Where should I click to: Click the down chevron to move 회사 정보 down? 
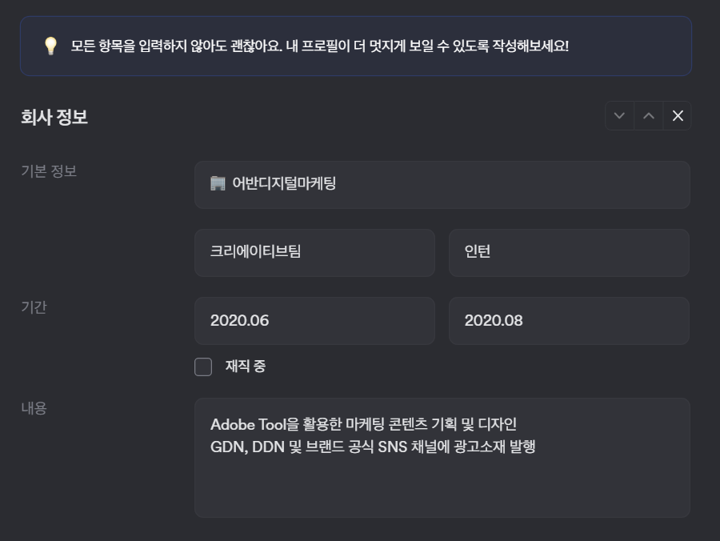618,116
